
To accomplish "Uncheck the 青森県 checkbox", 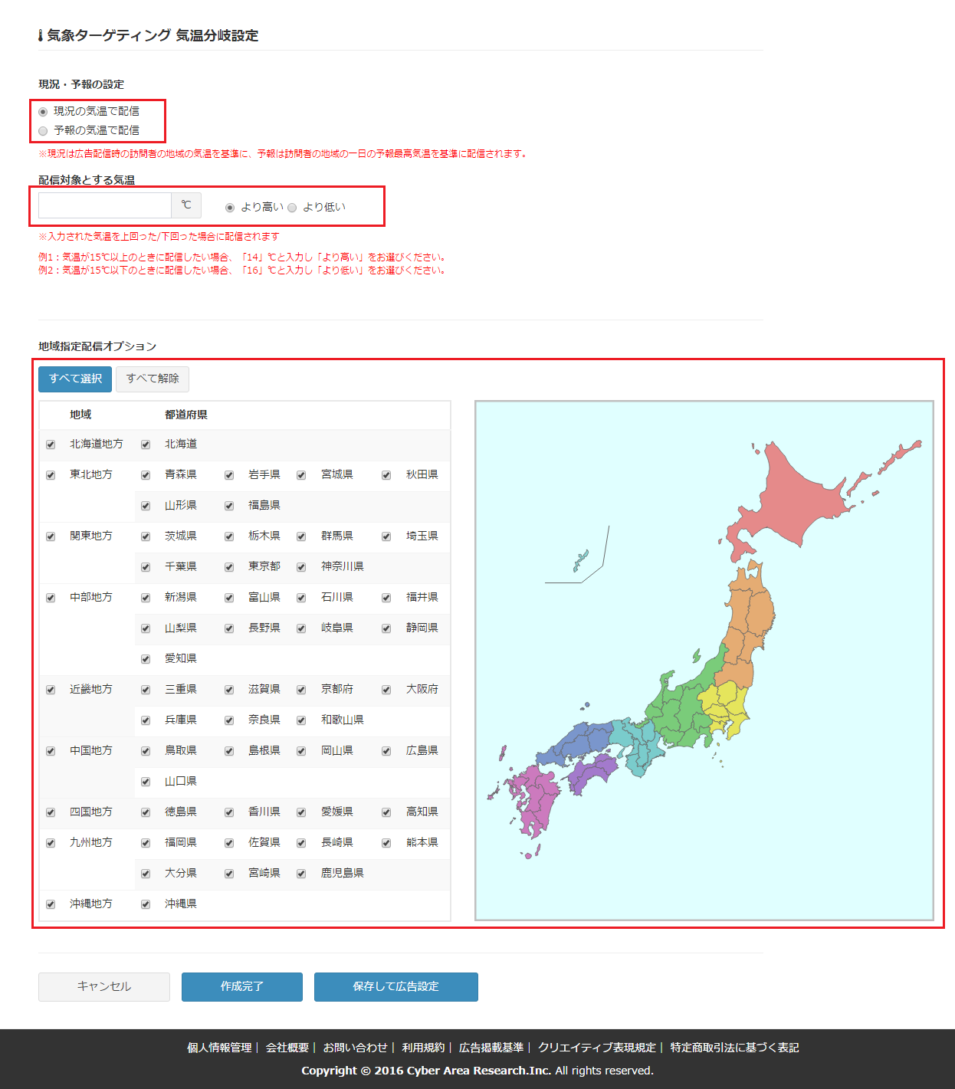I will tap(146, 475).
